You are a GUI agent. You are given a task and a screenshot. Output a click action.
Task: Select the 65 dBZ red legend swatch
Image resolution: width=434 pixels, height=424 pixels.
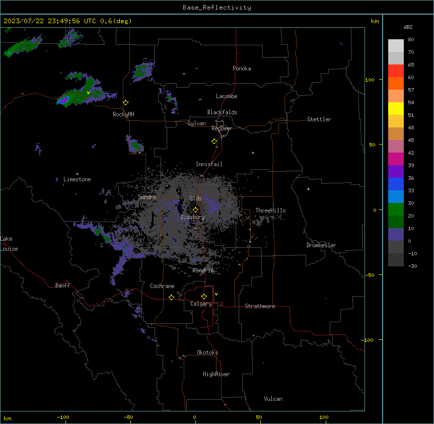[396, 70]
